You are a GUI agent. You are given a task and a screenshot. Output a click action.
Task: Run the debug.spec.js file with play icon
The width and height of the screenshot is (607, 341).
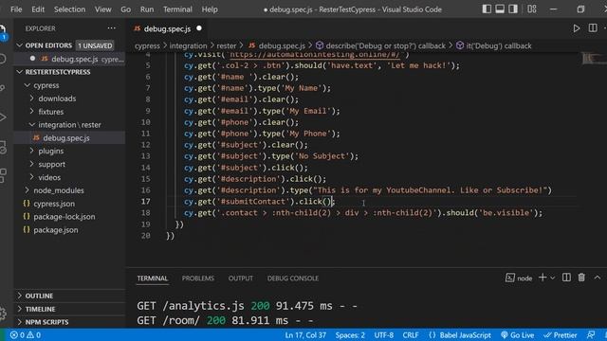coord(577,28)
